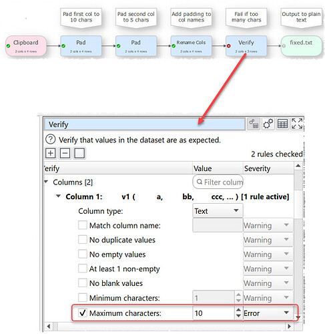Select the Rename Cols transform node

tap(191, 46)
